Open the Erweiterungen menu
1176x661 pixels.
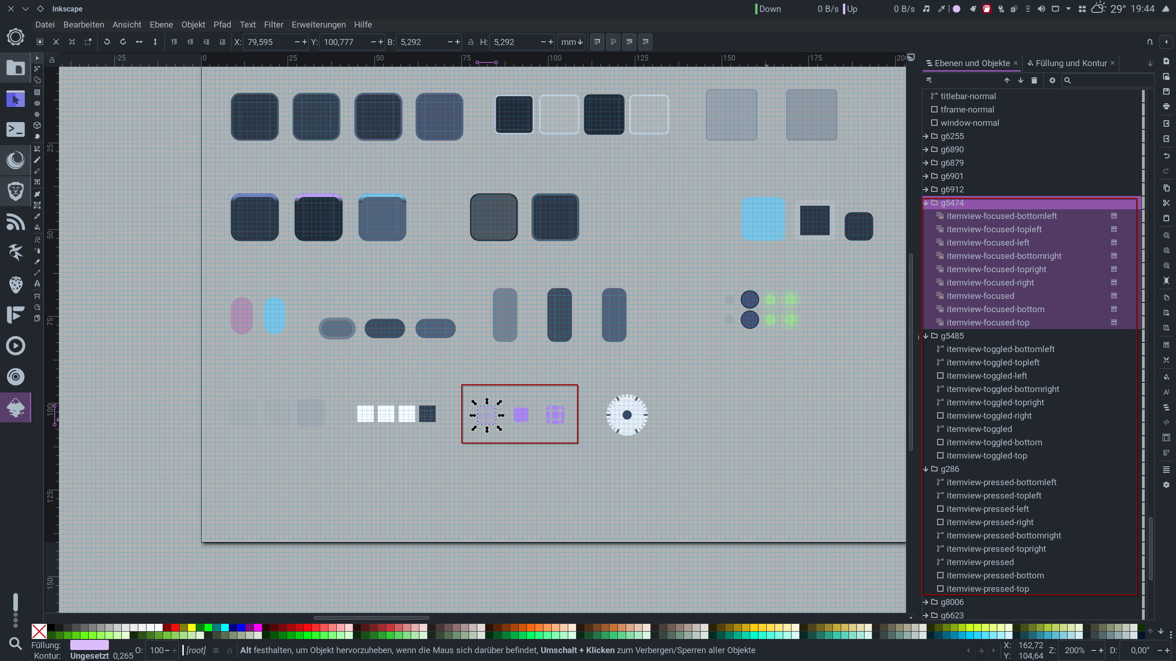(318, 25)
